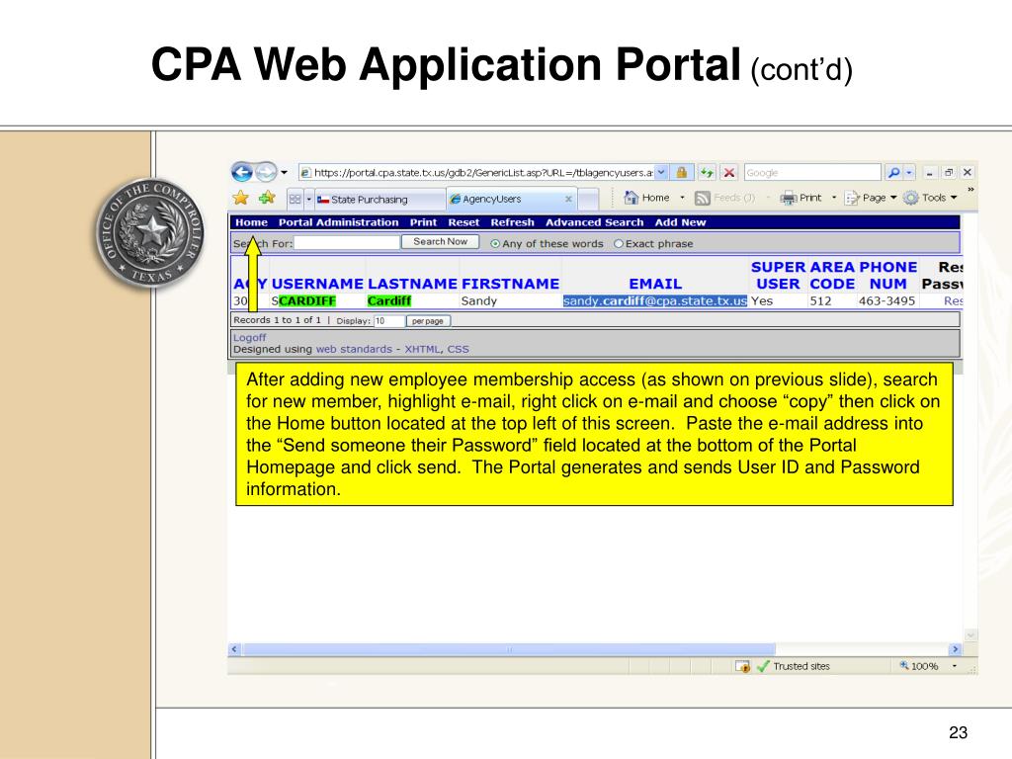Click the address bar URL field
Viewport: 1012px width, 759px height.
click(476, 172)
